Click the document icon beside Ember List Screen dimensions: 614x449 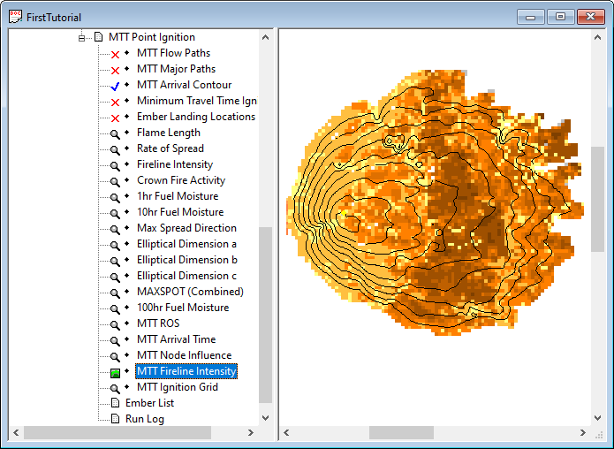click(115, 403)
